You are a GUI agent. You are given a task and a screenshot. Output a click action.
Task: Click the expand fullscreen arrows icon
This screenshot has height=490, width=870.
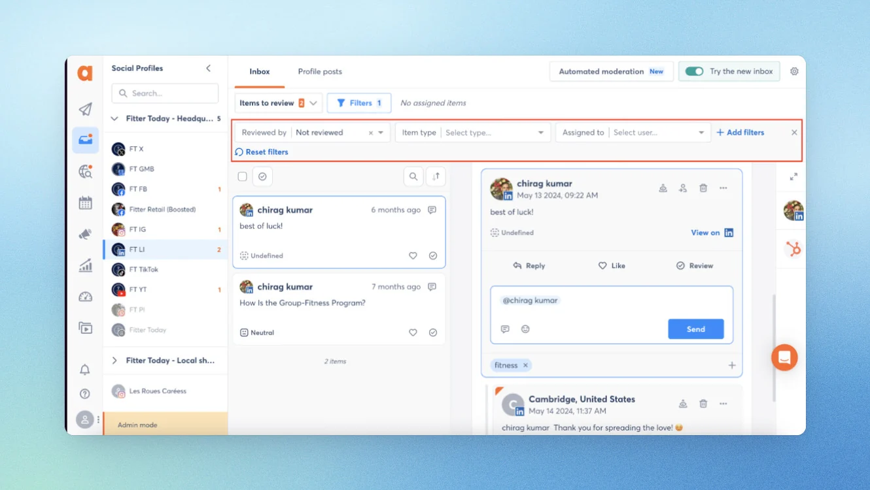pyautogui.click(x=793, y=176)
